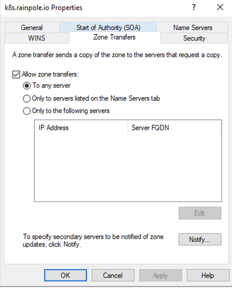
Task: Open the Notify settings
Action: pyautogui.click(x=200, y=239)
